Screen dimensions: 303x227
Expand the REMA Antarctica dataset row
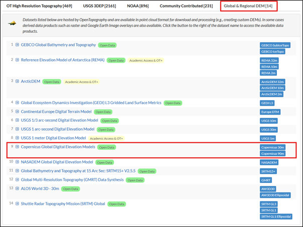pos(17,60)
